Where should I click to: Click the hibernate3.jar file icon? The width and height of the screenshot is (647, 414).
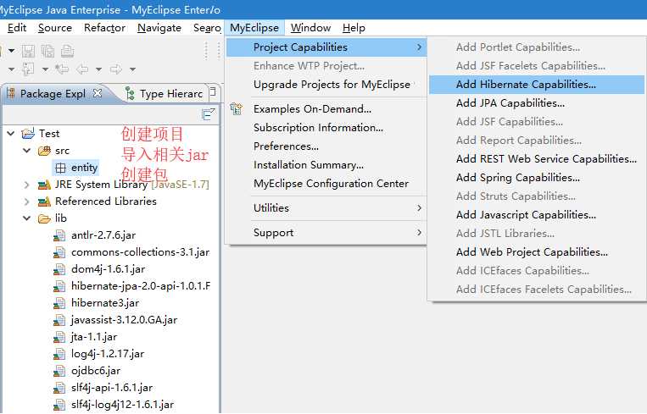click(x=59, y=303)
